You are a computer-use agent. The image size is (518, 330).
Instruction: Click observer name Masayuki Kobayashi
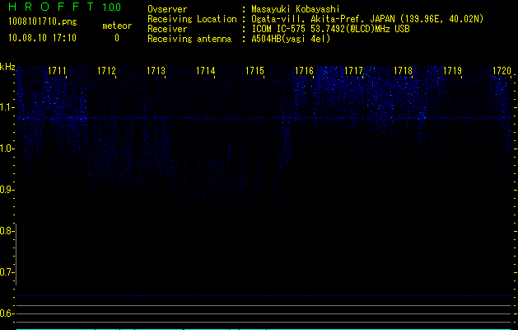coord(296,9)
